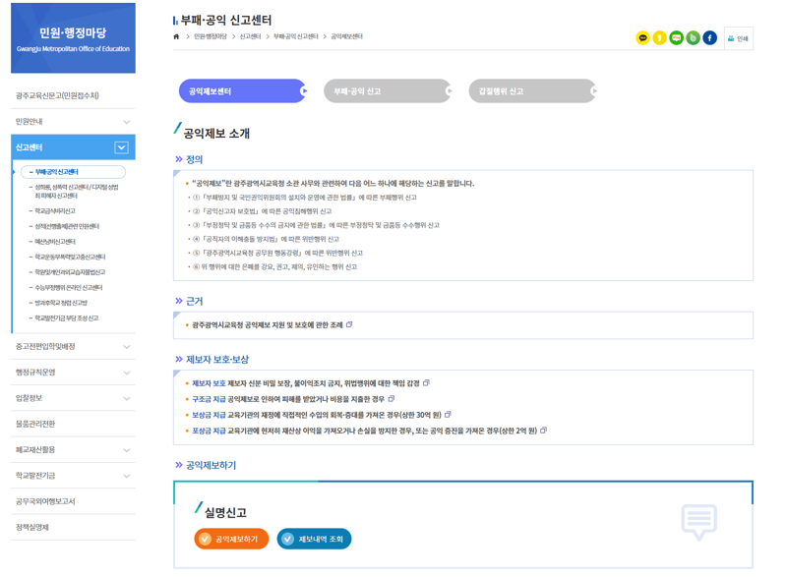Image resolution: width=787 pixels, height=577 pixels.
Task: Expand the 민원안내 sidebar menu
Action: pyautogui.click(x=127, y=122)
